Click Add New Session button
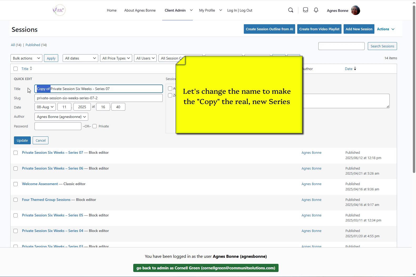Viewport: 416px width, 277px height. [359, 29]
